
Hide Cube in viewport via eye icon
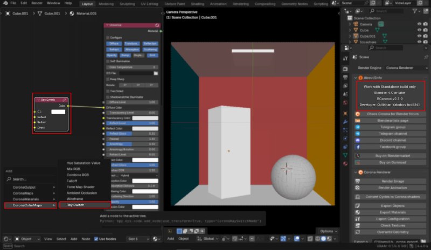[x=419, y=30]
